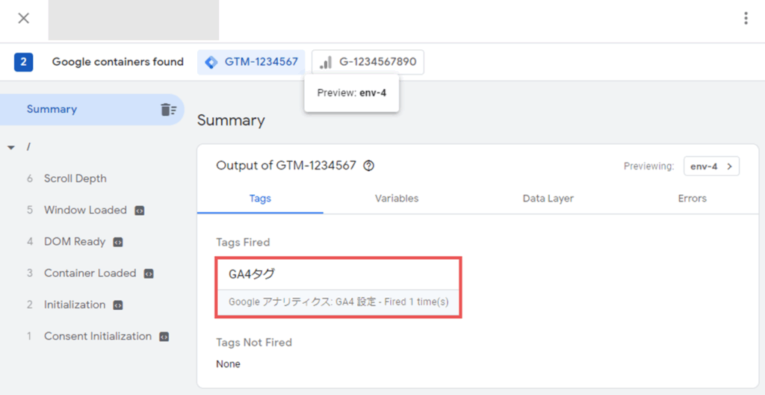Screen dimensions: 765x395
Task: Click the "Previewing:" label
Action: coord(649,167)
